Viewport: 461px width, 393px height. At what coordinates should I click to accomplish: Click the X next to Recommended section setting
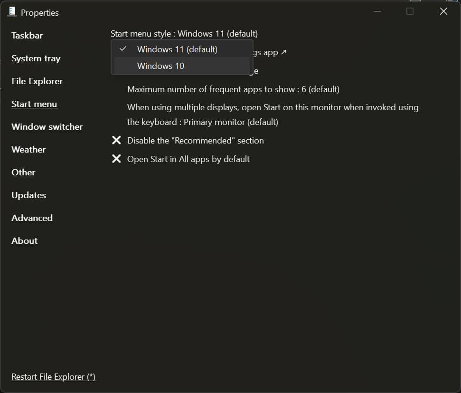116,140
